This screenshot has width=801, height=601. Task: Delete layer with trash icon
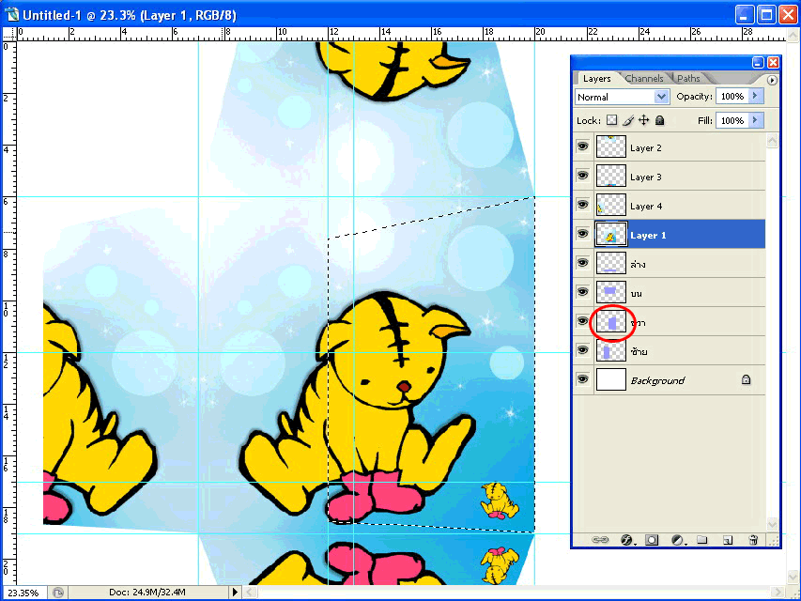(752, 540)
